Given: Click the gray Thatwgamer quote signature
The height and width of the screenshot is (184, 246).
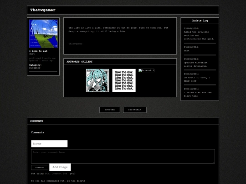Looking at the screenshot, I should tap(76, 44).
